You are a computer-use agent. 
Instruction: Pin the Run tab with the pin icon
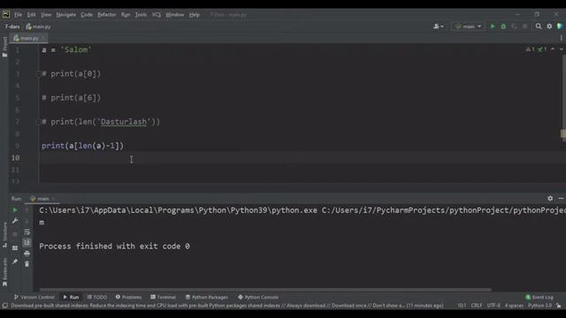point(15,261)
